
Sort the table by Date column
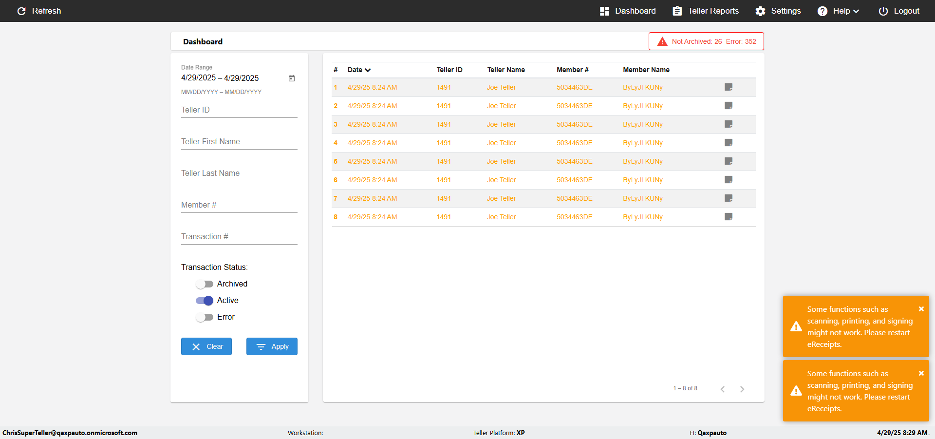pos(359,70)
